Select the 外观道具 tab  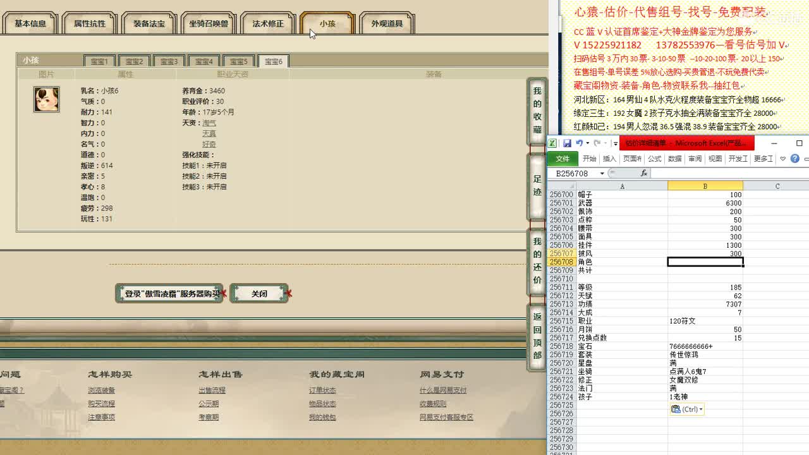(387, 23)
